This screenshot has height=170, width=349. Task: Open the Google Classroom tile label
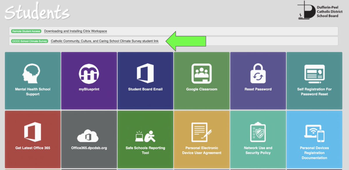(x=202, y=89)
